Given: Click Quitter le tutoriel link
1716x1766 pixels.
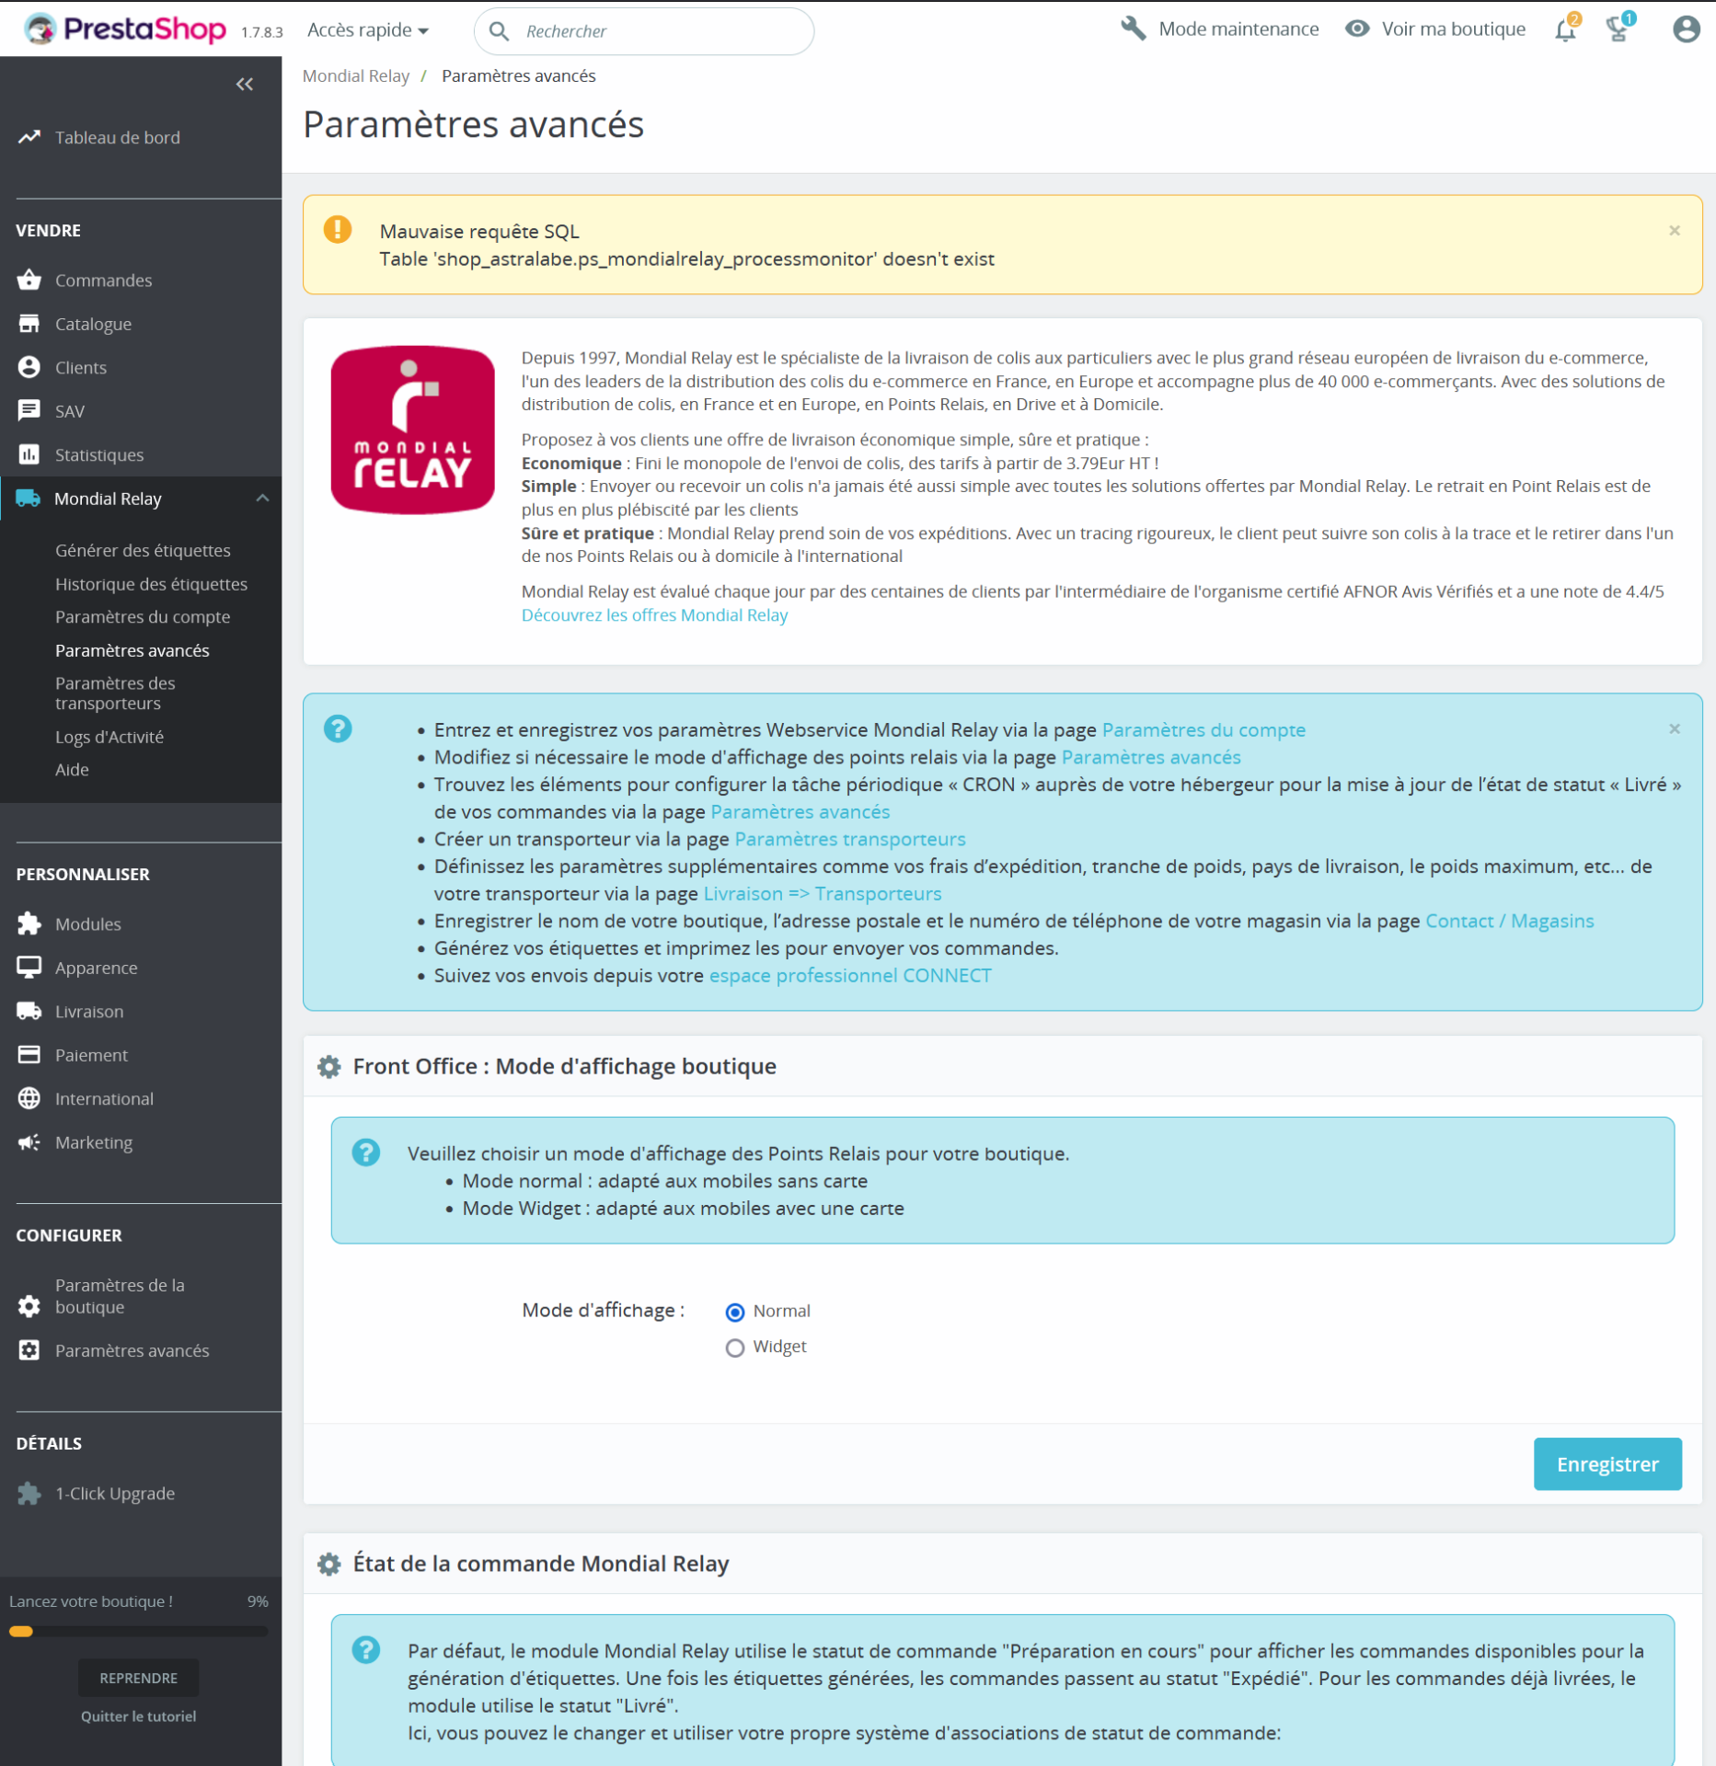Looking at the screenshot, I should coord(138,1716).
